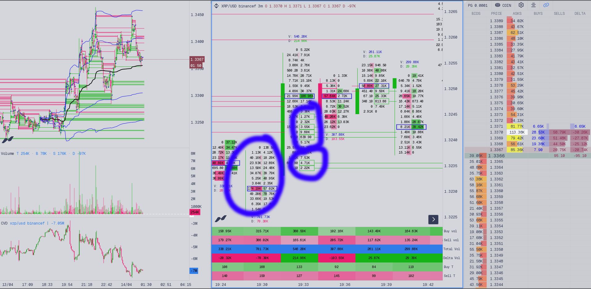Click the red 254K volume axis marker
The image size is (591, 289).
point(195,212)
